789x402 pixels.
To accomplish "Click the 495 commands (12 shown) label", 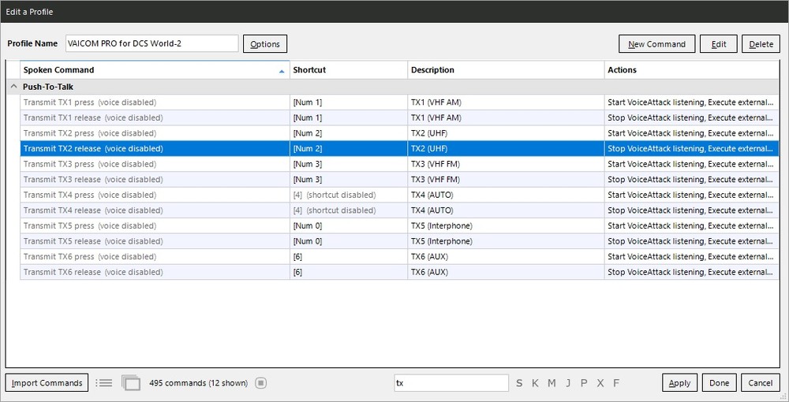I will click(x=198, y=383).
